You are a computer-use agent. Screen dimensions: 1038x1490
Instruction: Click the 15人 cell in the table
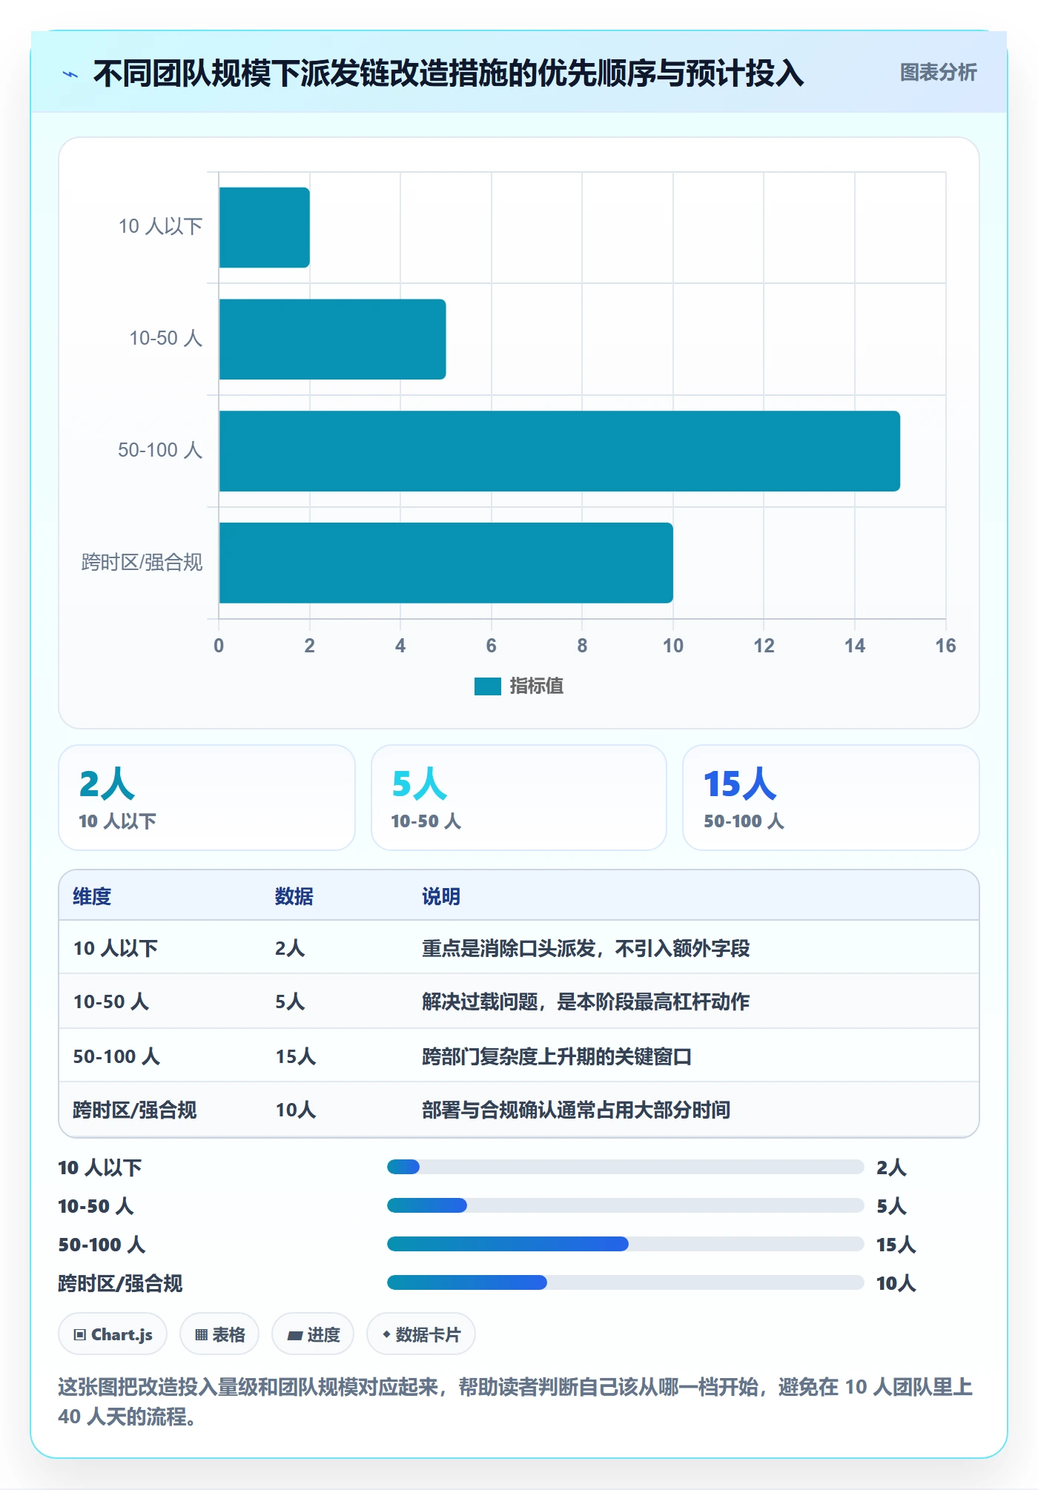tap(296, 1056)
